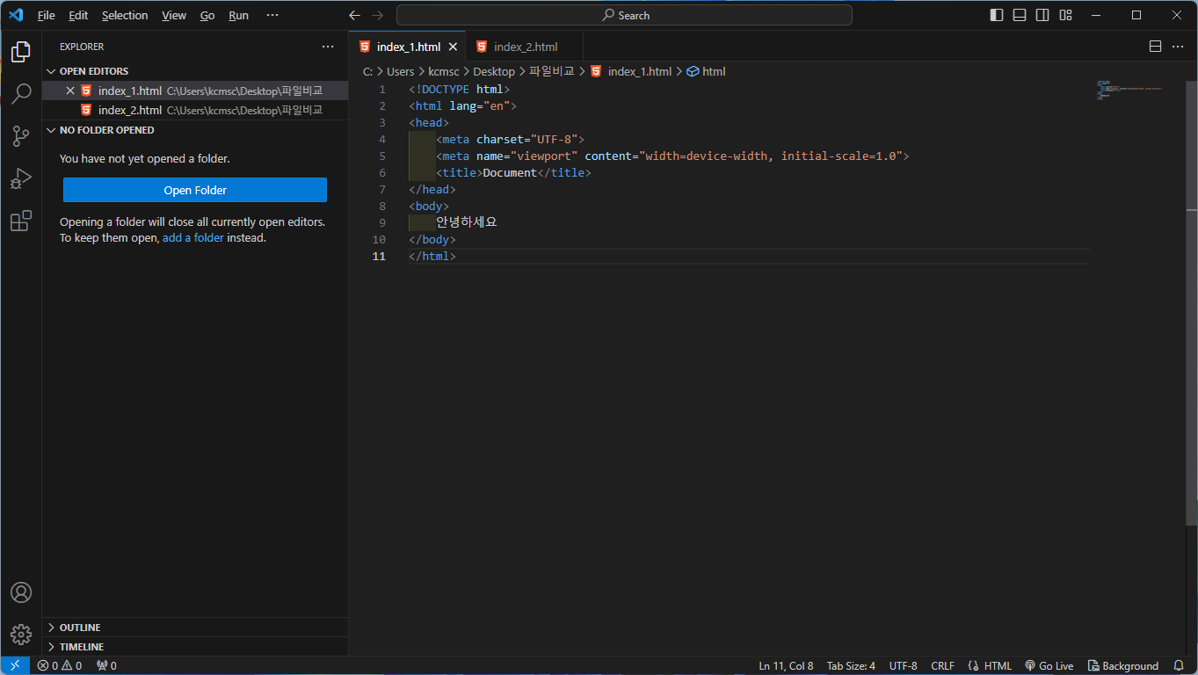This screenshot has width=1198, height=675.
Task: Open the Explorer view in activity bar
Action: point(21,52)
